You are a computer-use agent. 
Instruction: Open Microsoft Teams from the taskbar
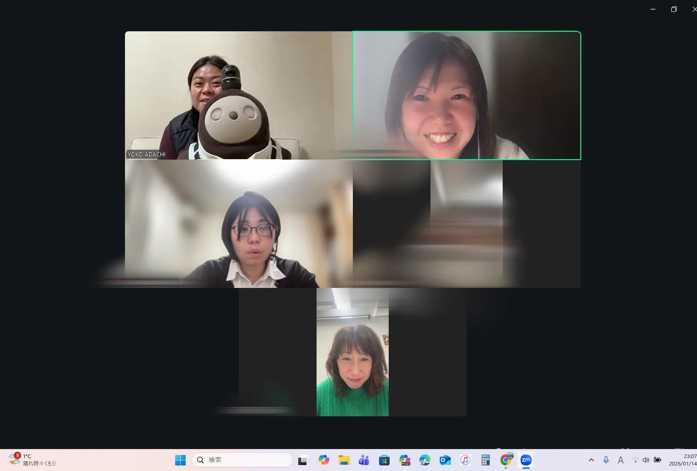pyautogui.click(x=363, y=460)
